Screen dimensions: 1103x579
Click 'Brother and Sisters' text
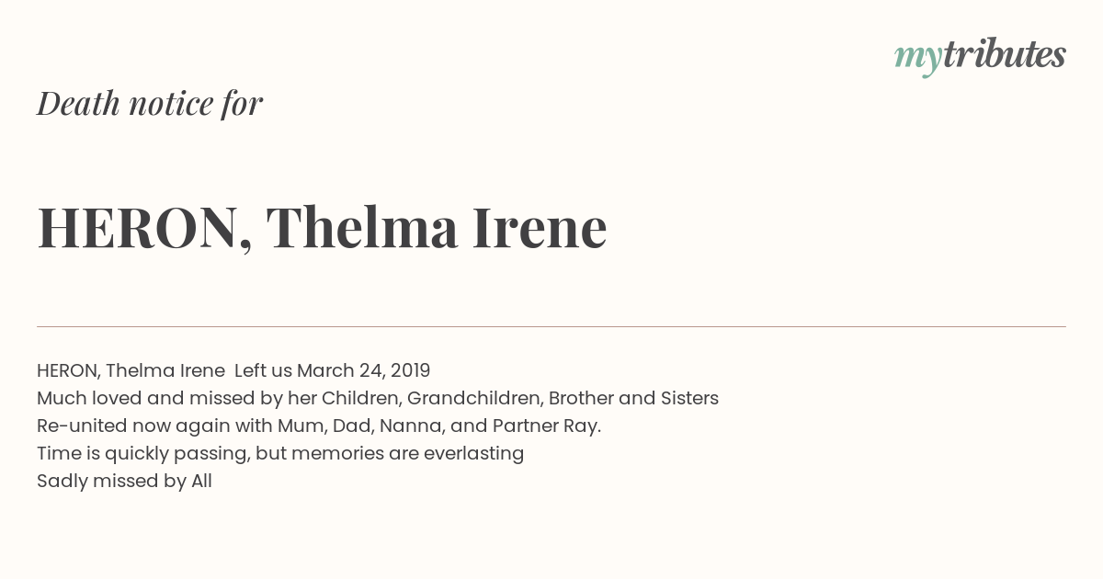(633, 398)
